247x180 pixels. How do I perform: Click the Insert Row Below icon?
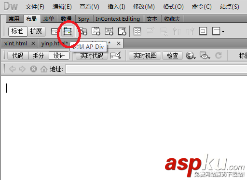[x=164, y=31]
